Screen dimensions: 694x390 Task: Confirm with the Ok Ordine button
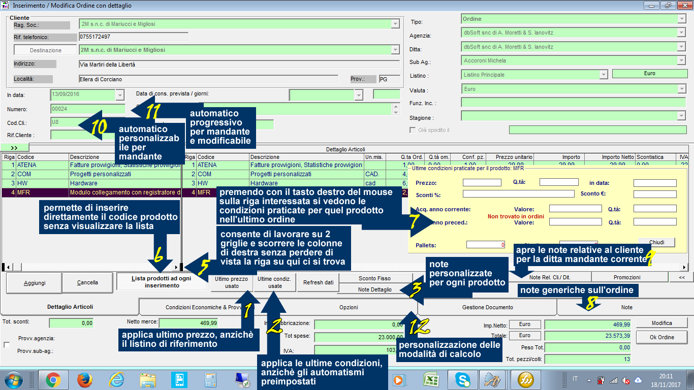coord(662,337)
